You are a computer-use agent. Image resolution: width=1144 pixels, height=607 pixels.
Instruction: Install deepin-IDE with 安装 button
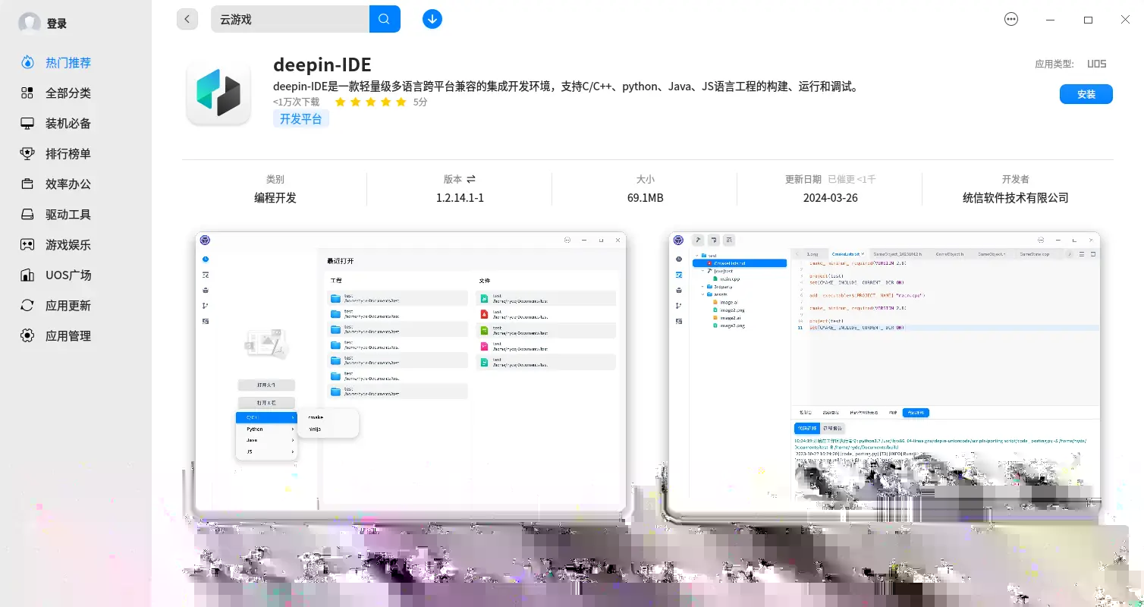pyautogui.click(x=1086, y=94)
